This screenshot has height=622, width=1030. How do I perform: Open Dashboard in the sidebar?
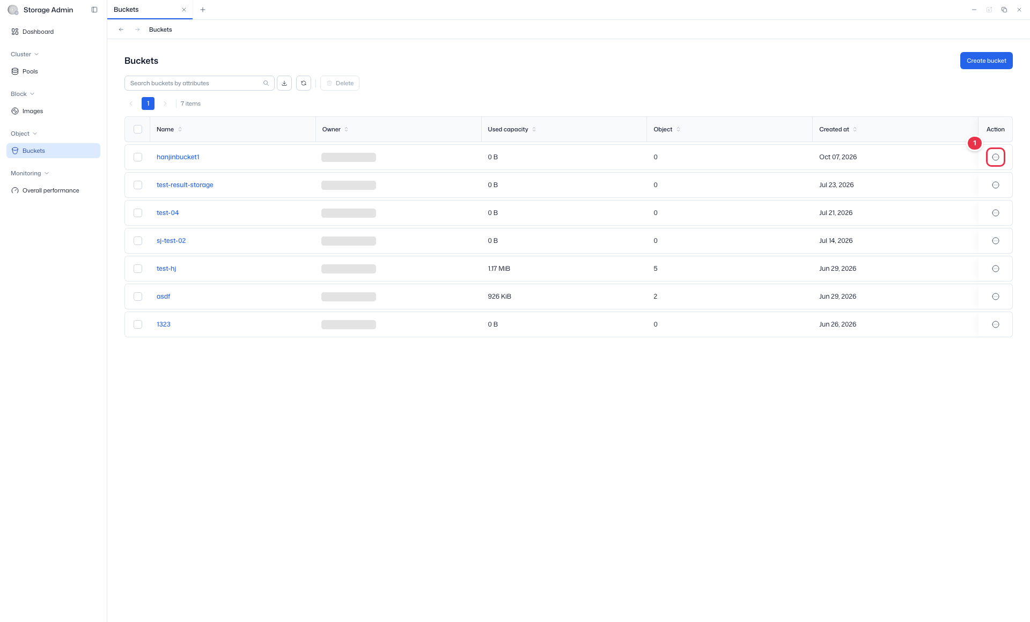tap(53, 32)
